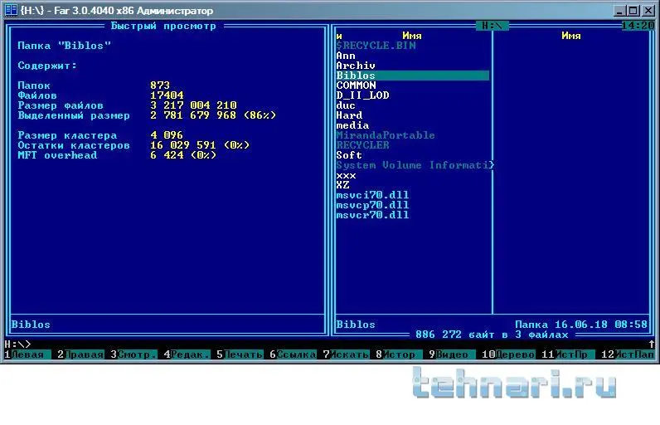Select the highlighted Biblos folder row
Screen dimensions: 660x425
coord(413,76)
